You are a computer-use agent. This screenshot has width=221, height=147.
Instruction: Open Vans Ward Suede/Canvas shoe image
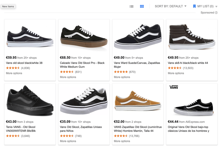[138, 37]
